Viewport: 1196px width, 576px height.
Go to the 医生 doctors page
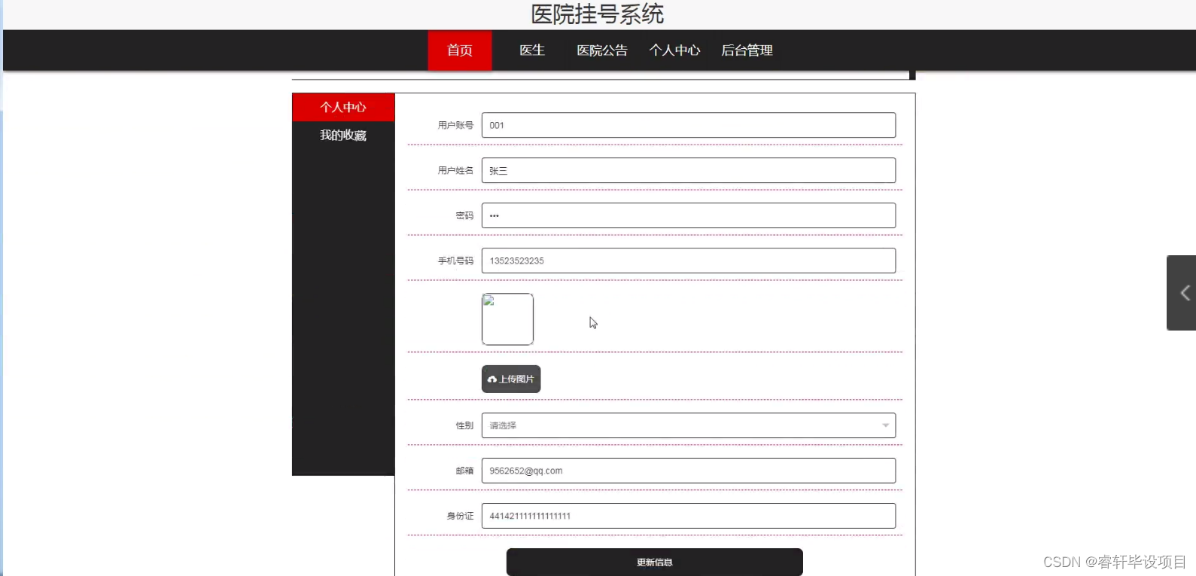(x=532, y=50)
